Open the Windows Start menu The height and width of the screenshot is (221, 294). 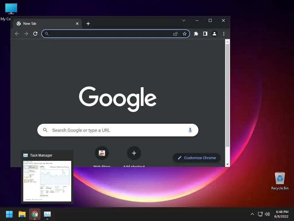point(9,214)
